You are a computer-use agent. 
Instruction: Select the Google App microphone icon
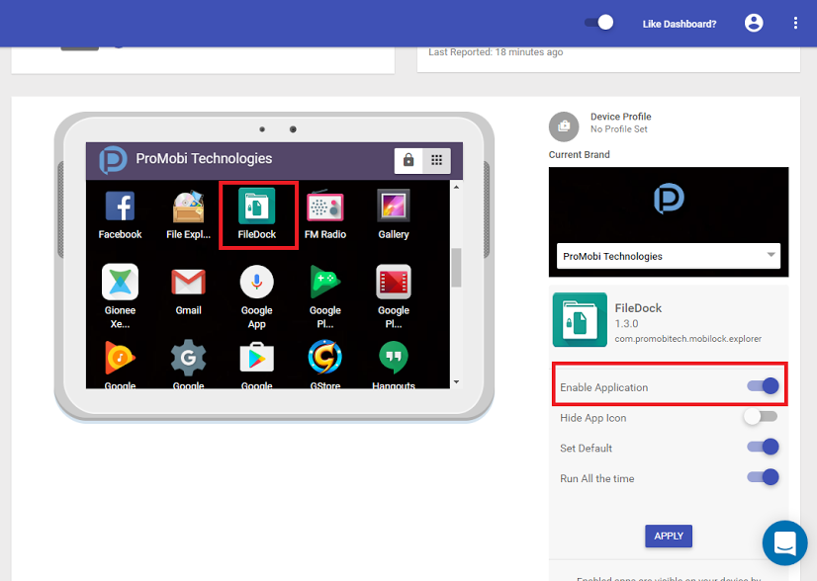257,282
